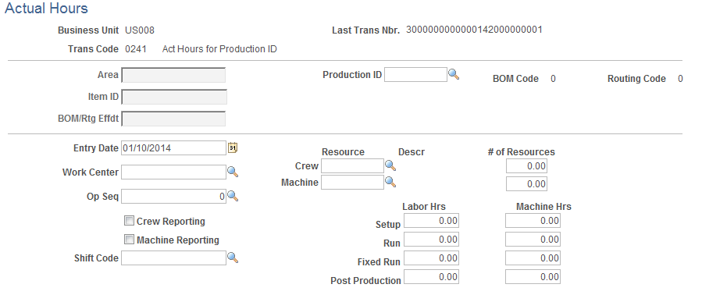Select Machine number of resources field
The image size is (702, 302).
pyautogui.click(x=526, y=184)
